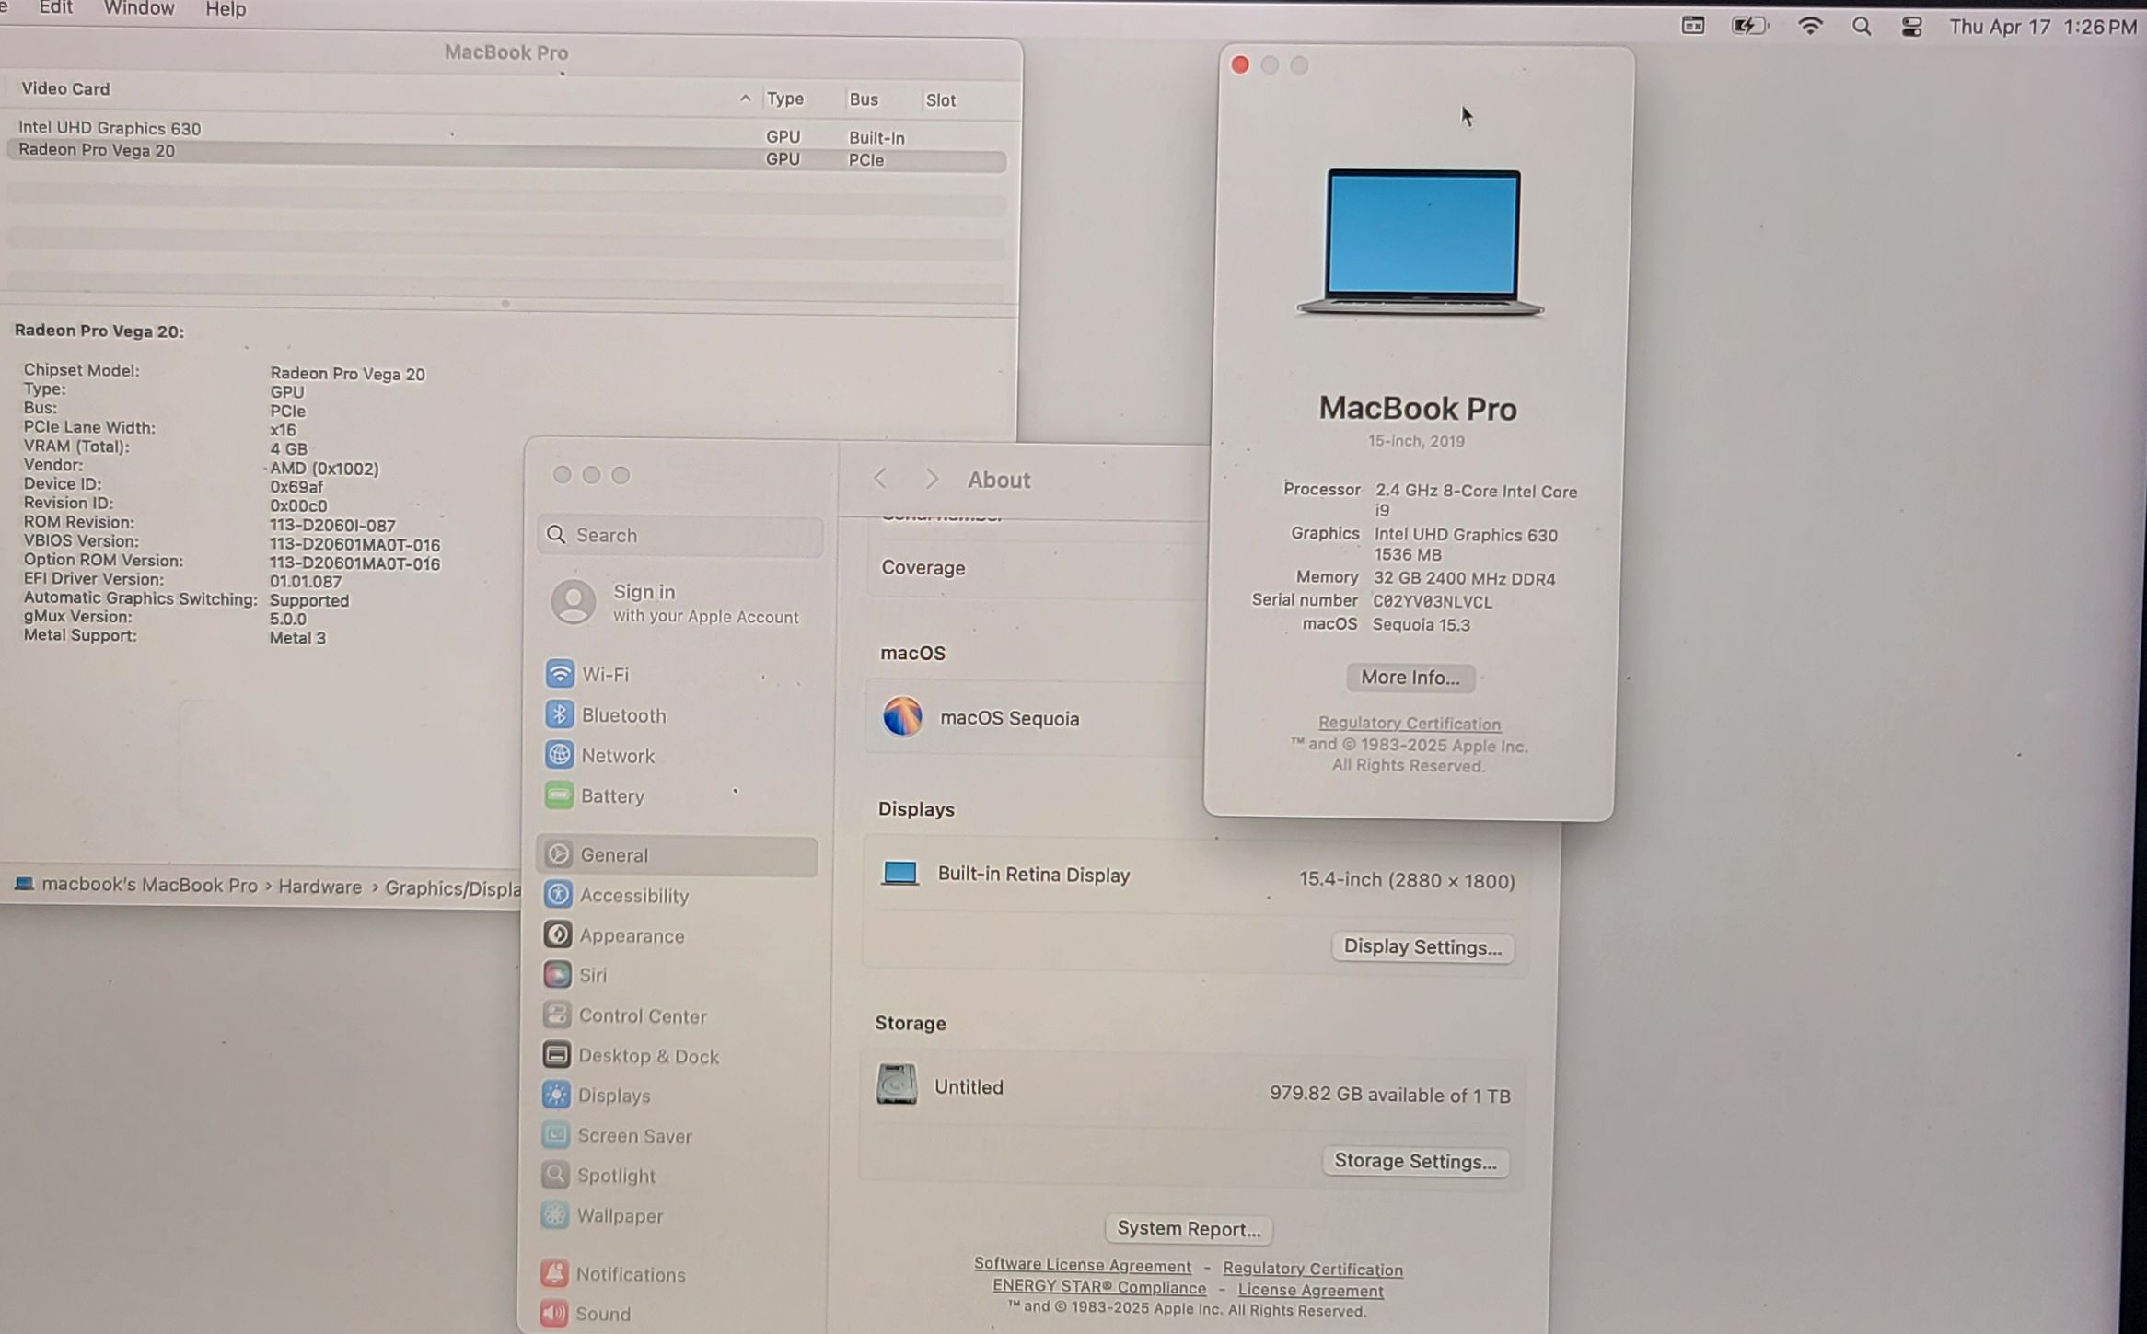Click Spotlight search icon in menu bar
The height and width of the screenshot is (1334, 2147).
pos(1861,27)
